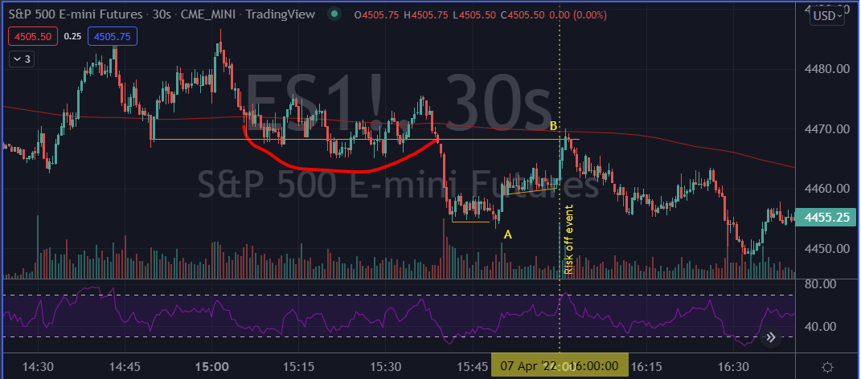The height and width of the screenshot is (379, 861).
Task: Click the blue buy price 4505.75 button
Action: tap(113, 36)
